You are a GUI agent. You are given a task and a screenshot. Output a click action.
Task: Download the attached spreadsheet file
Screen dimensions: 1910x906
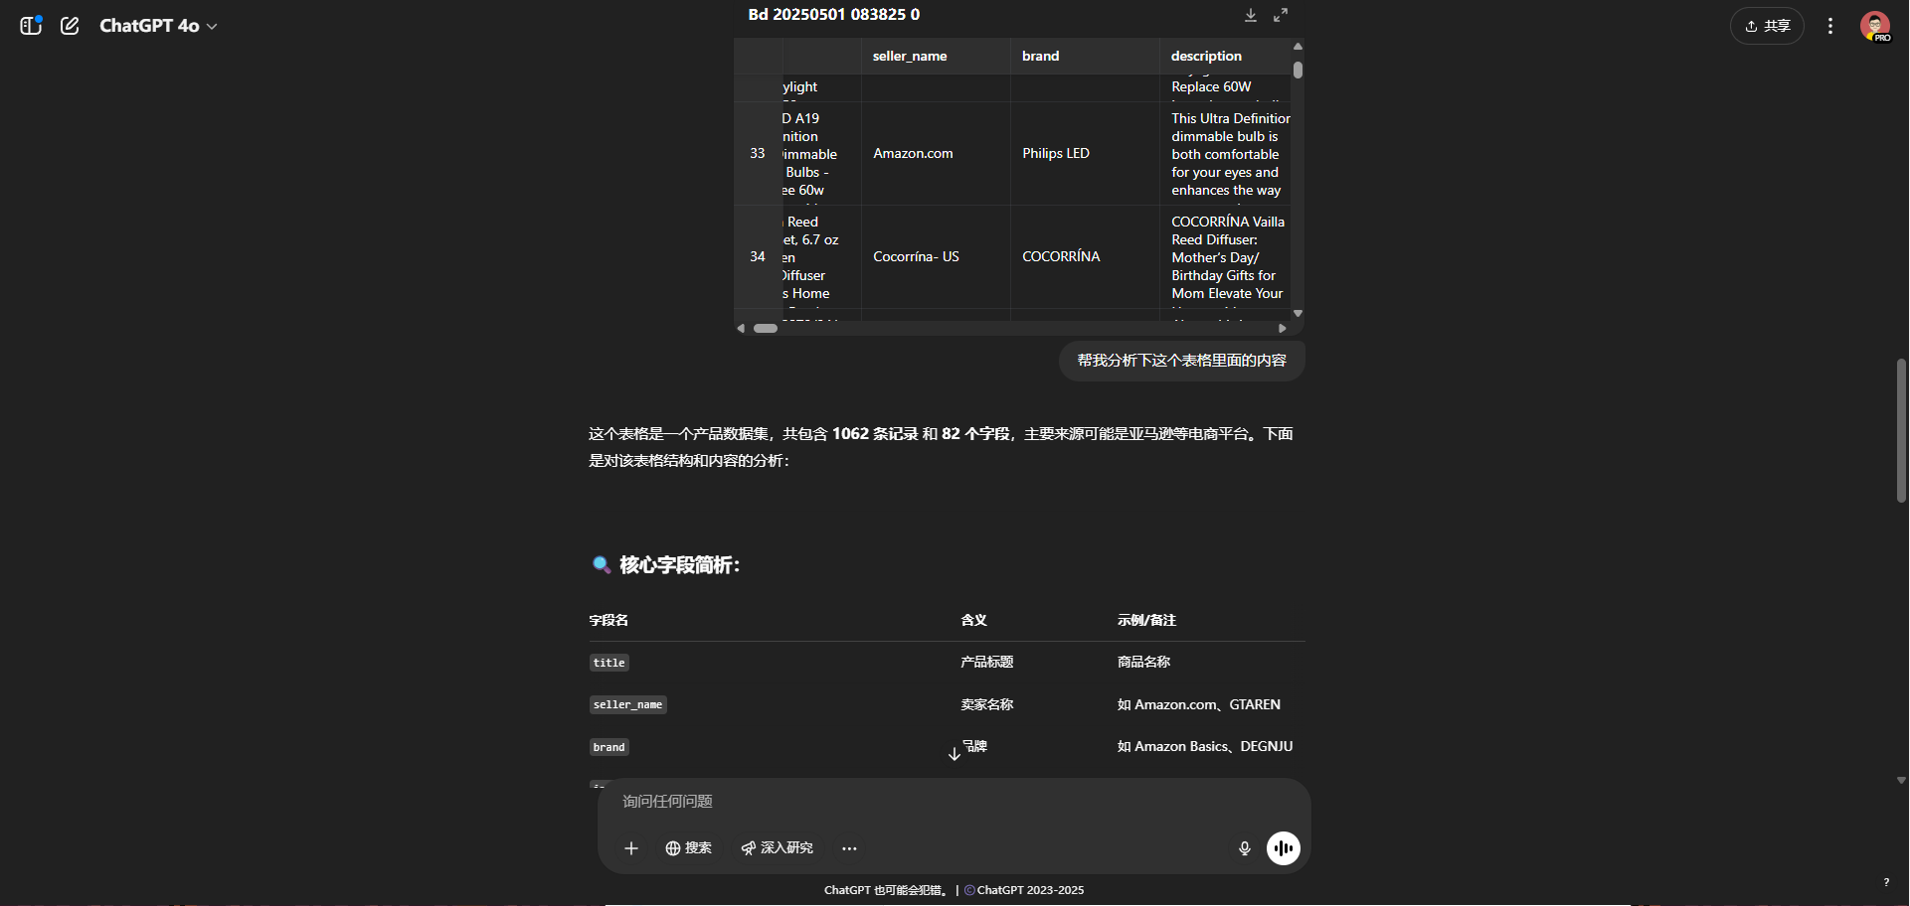coord(1251,15)
